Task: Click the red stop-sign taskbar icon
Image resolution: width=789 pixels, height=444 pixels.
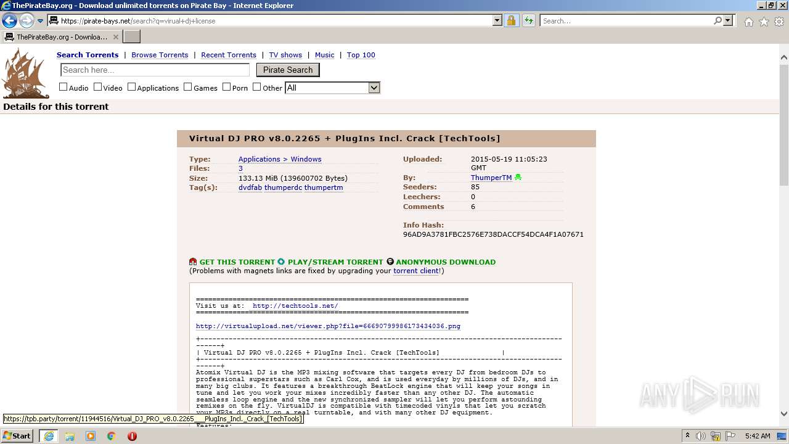Action: coord(132,436)
